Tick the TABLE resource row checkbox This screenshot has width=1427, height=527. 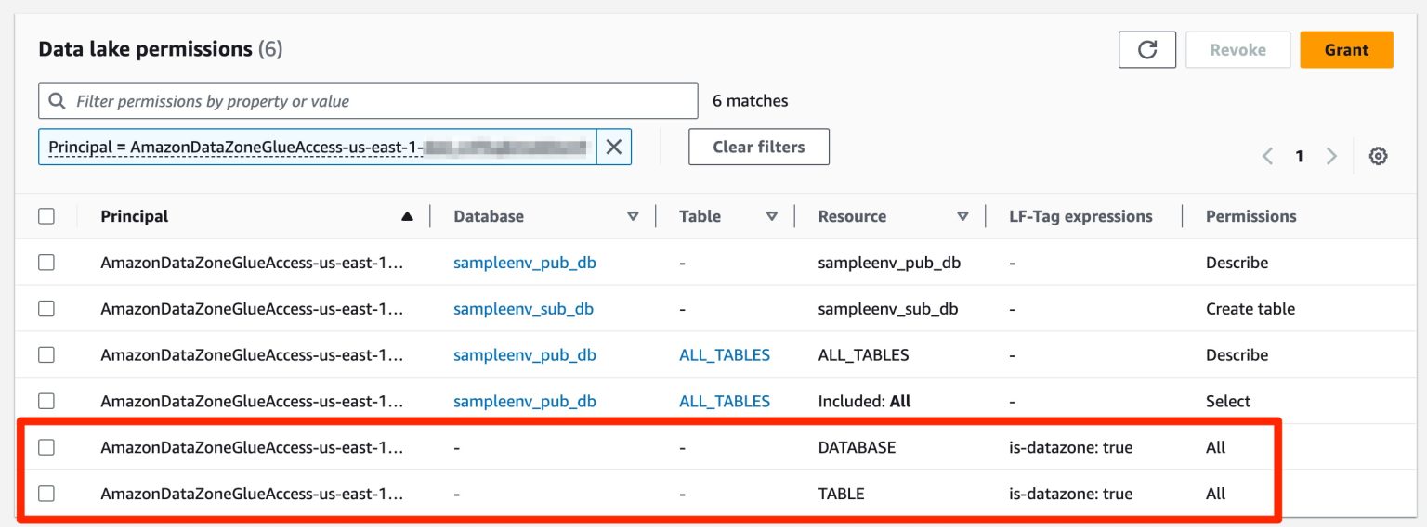tap(46, 494)
